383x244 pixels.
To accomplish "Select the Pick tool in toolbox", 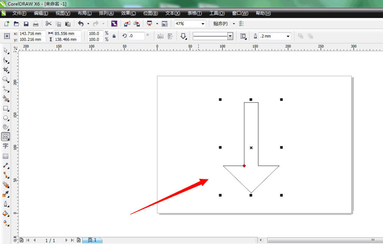I will tap(6, 51).
